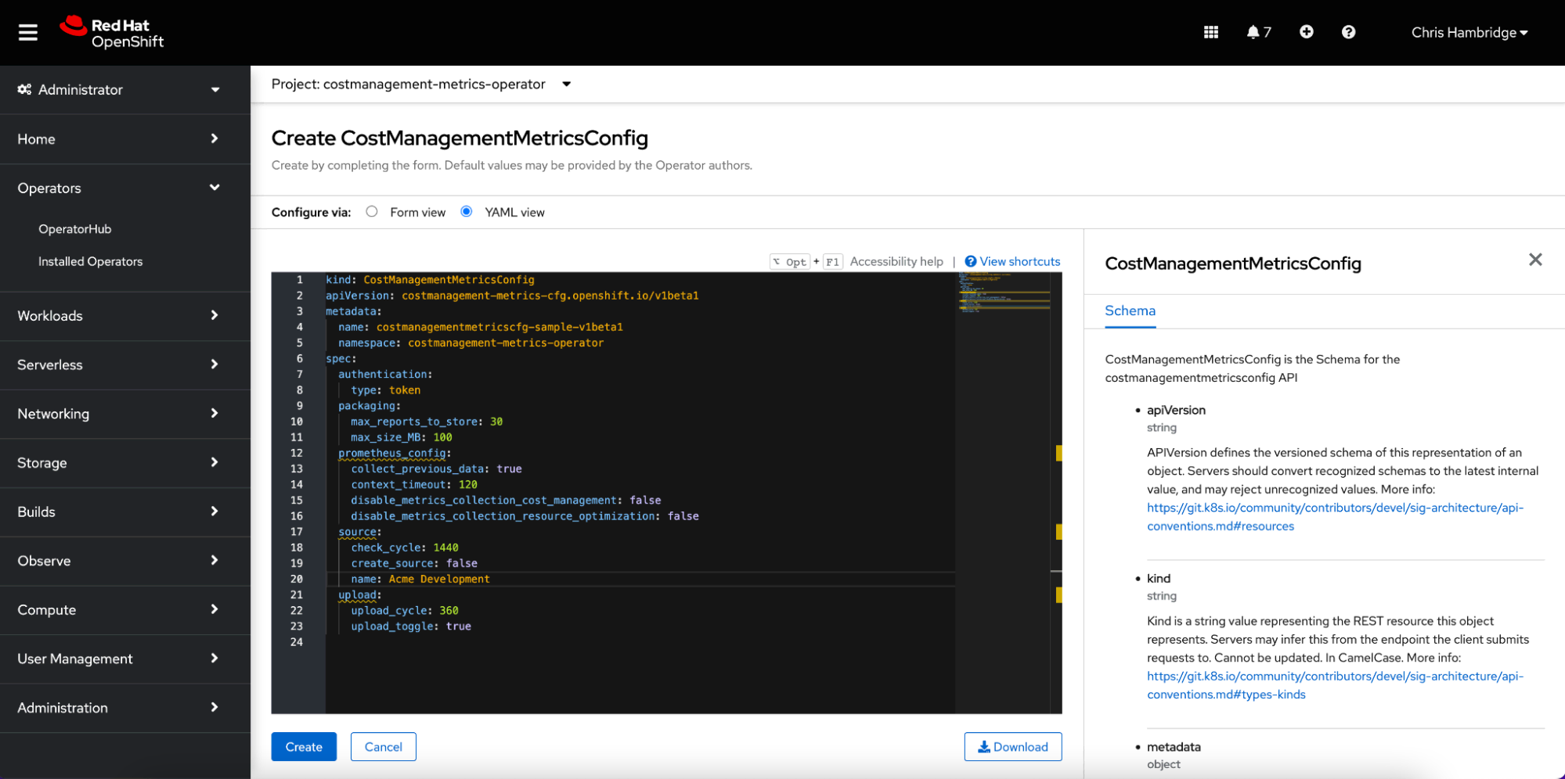This screenshot has width=1565, height=779.
Task: Click the warning marker beside line 21
Action: point(1059,595)
